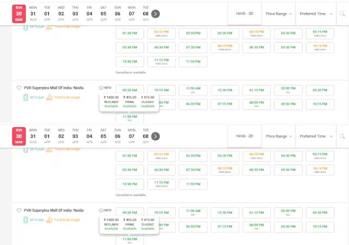Choose PVR Superplex 08:00 PM show, lower panel
Image resolution: width=349 pixels, height=245 pixels.
tap(257, 227)
